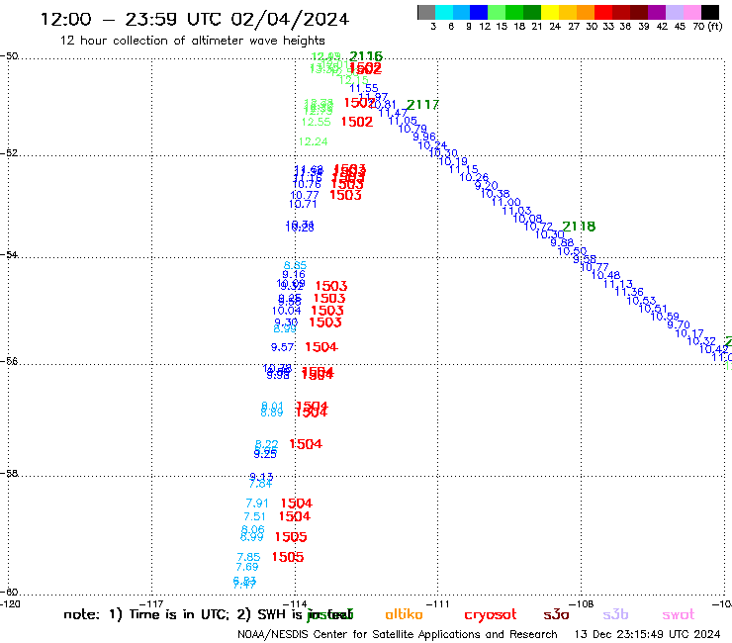Screen dimensions: 732x643
Task: Click subtitle '12 hour collection of altimeter wave heights'
Action: click(x=192, y=41)
